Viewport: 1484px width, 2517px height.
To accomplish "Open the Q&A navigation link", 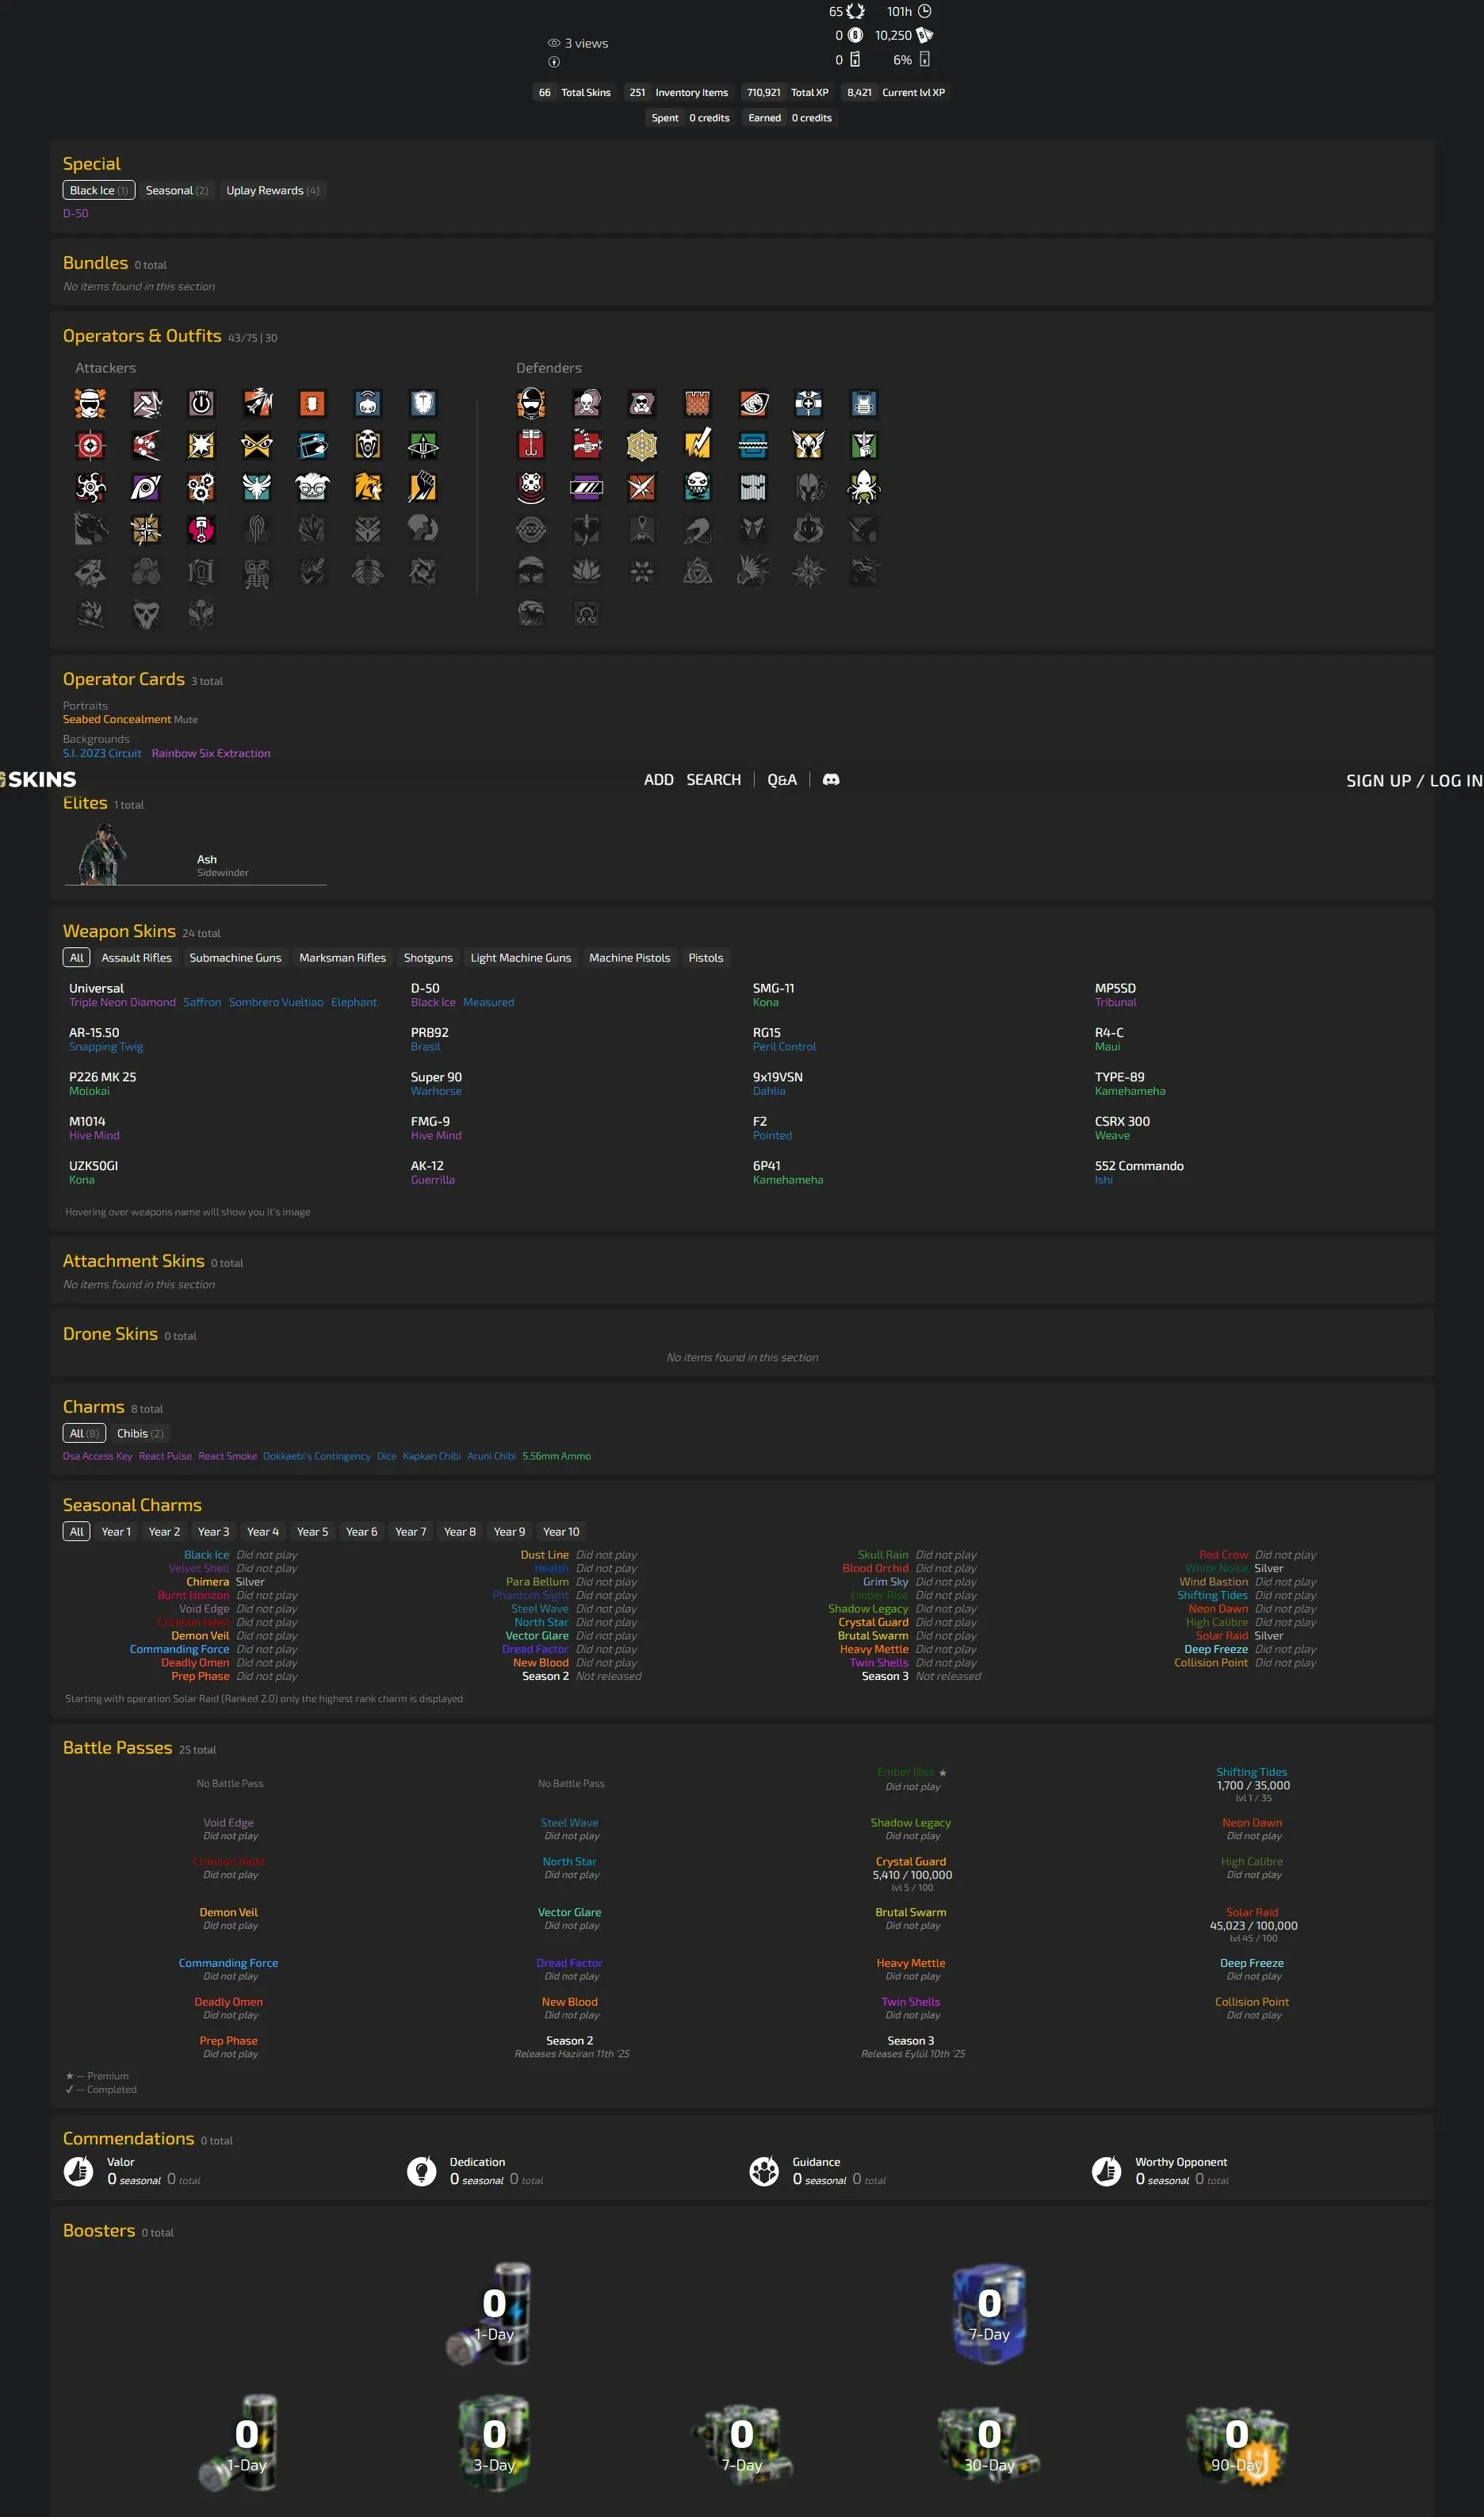I will 781,779.
